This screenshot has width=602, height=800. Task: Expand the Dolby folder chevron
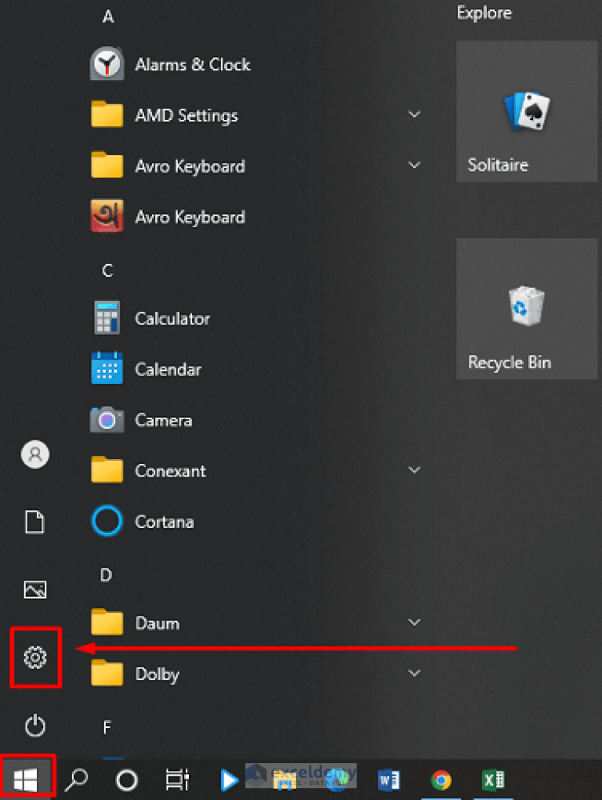(415, 674)
